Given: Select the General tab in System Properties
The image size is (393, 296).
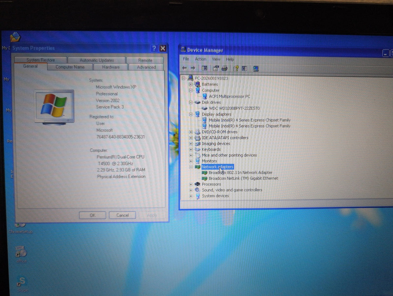Looking at the screenshot, I should pyautogui.click(x=30, y=66).
